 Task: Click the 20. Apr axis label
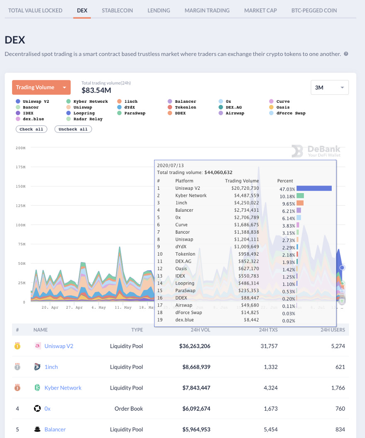click(x=50, y=307)
